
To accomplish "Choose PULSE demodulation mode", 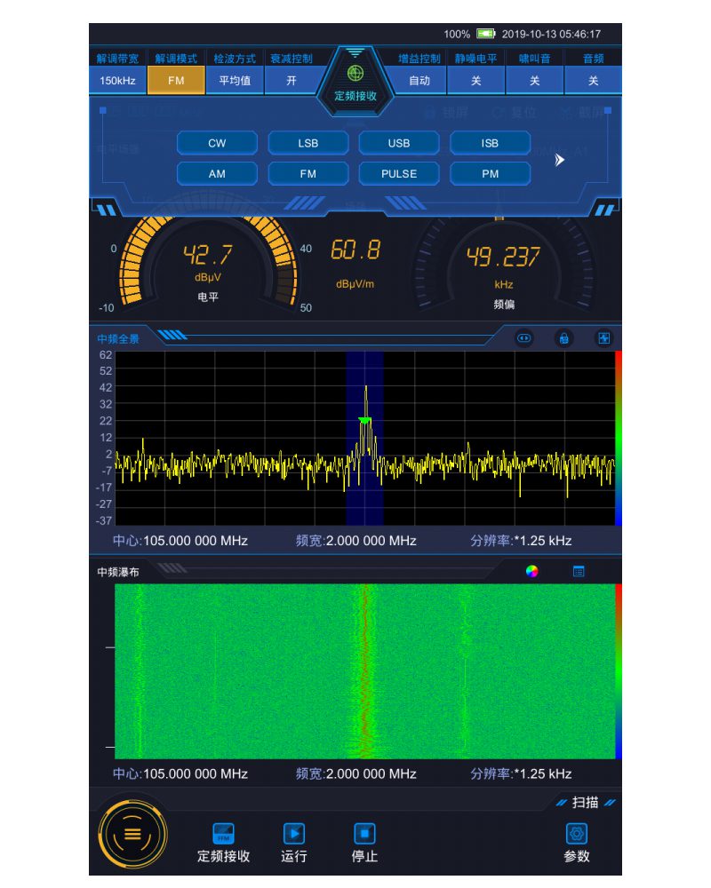I will (x=399, y=174).
